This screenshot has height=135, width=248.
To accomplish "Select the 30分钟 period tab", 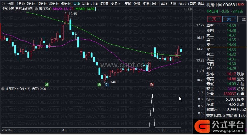I will click(x=54, y=3).
